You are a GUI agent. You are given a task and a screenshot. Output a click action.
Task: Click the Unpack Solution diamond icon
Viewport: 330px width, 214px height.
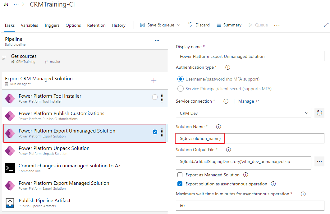click(10, 151)
